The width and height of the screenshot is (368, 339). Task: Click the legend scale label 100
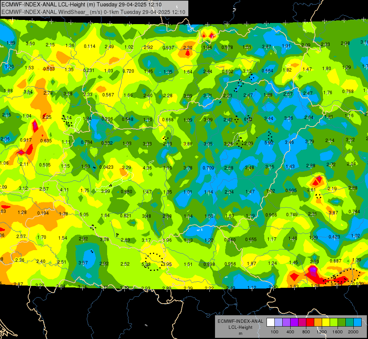[274, 332]
